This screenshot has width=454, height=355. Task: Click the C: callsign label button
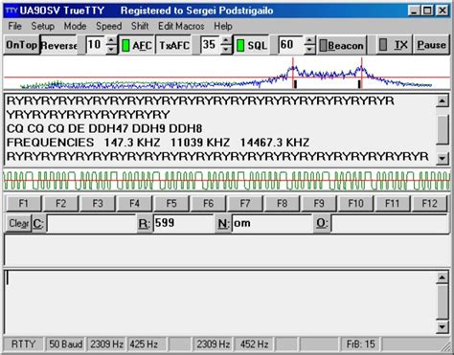pyautogui.click(x=38, y=223)
